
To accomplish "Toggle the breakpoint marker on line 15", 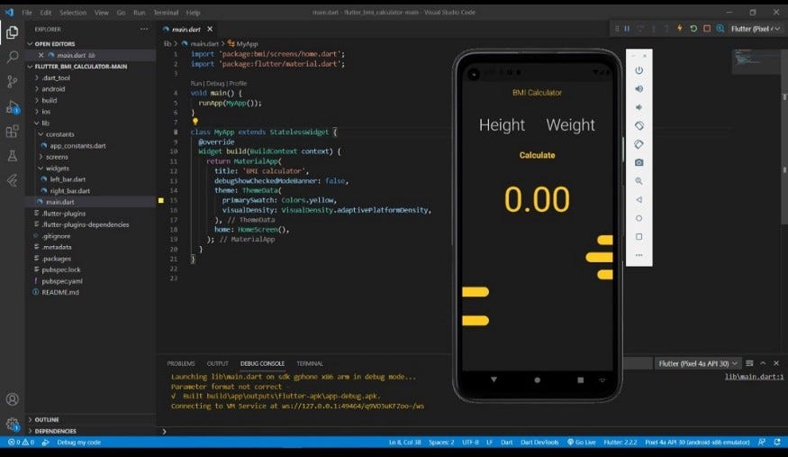I will click(x=161, y=200).
